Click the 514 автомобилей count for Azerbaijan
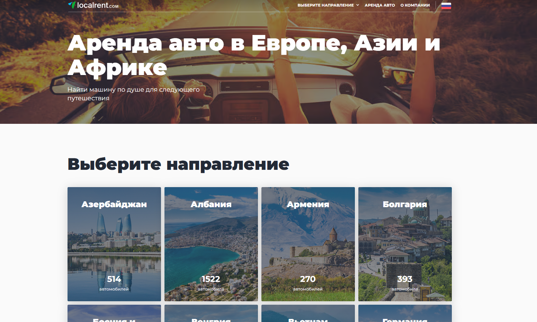The image size is (537, 322). click(x=114, y=283)
